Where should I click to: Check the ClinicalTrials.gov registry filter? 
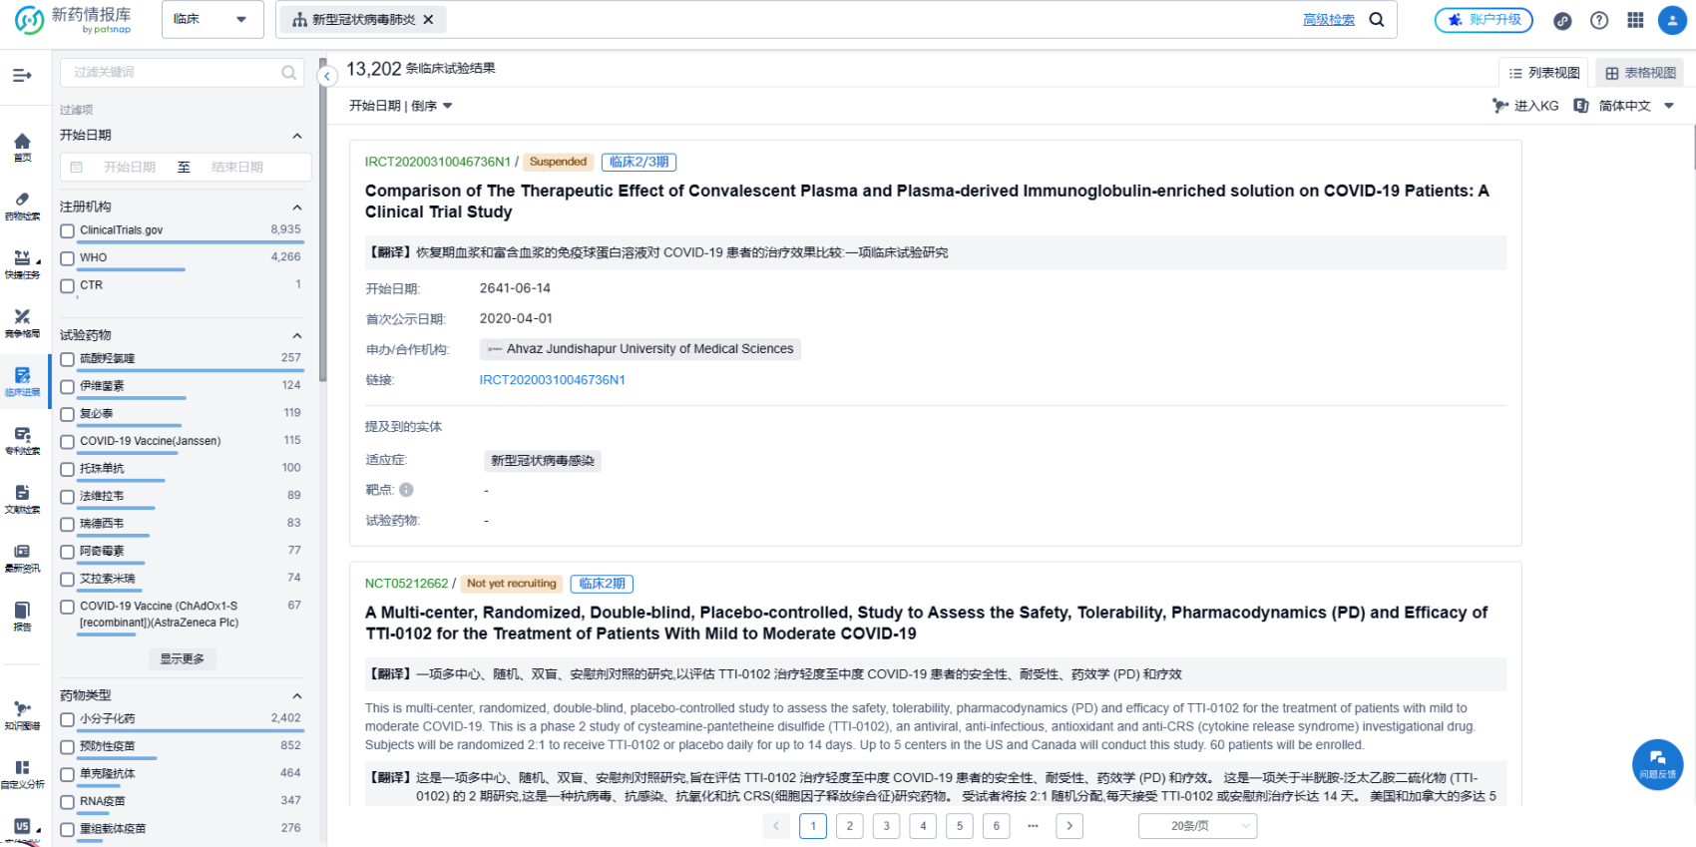coord(68,230)
